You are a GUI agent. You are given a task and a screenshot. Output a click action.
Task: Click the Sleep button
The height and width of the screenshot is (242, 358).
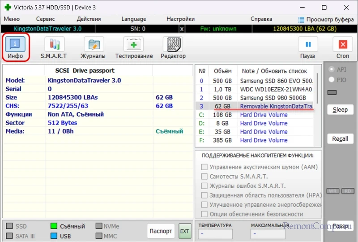tap(340, 110)
